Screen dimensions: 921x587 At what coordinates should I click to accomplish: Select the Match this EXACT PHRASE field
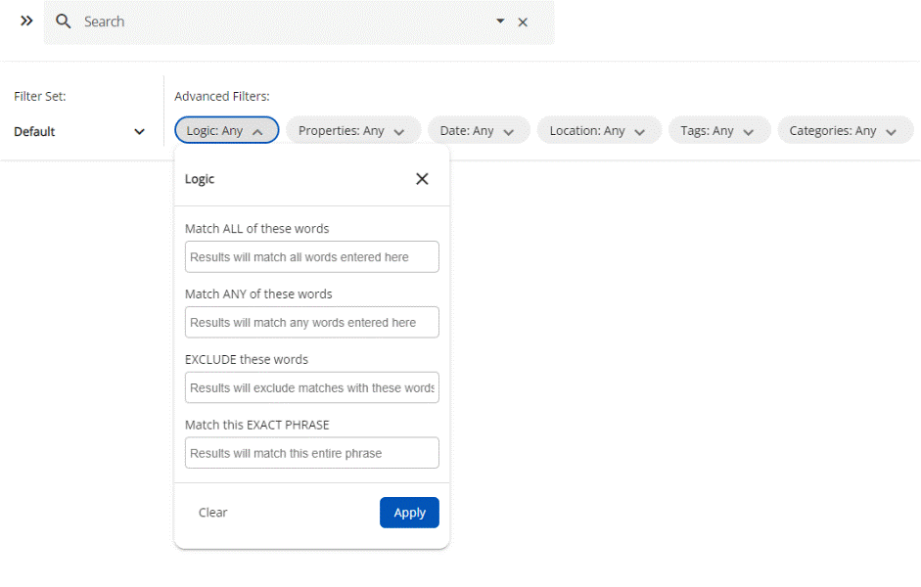(x=311, y=453)
